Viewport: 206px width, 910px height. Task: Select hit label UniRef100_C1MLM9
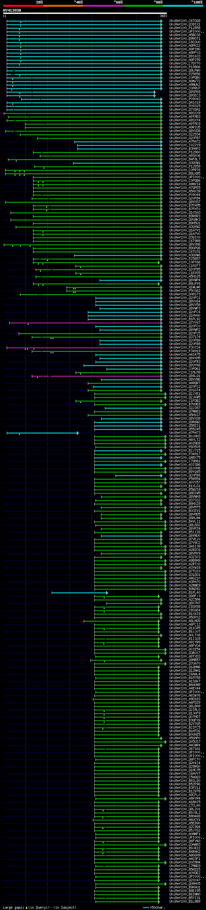tap(185, 373)
